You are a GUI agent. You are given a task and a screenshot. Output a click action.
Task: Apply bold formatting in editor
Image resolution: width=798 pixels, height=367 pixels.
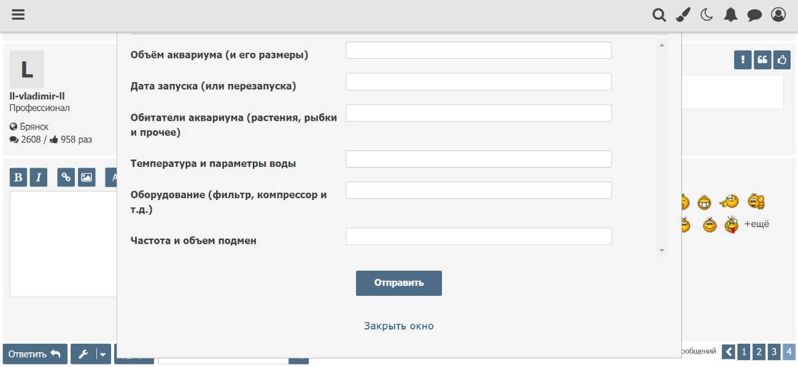coord(18,177)
